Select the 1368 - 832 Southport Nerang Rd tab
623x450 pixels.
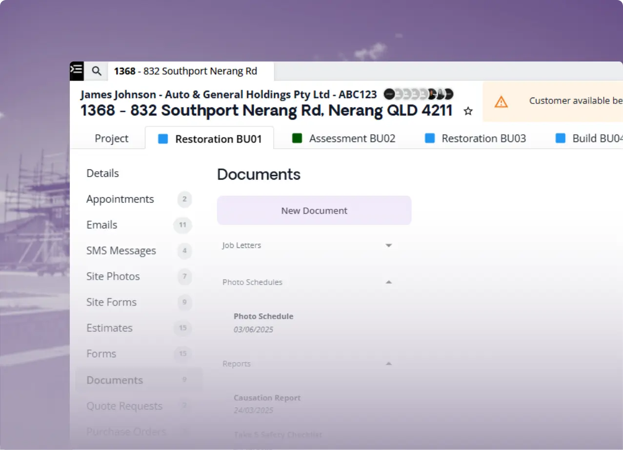point(185,71)
